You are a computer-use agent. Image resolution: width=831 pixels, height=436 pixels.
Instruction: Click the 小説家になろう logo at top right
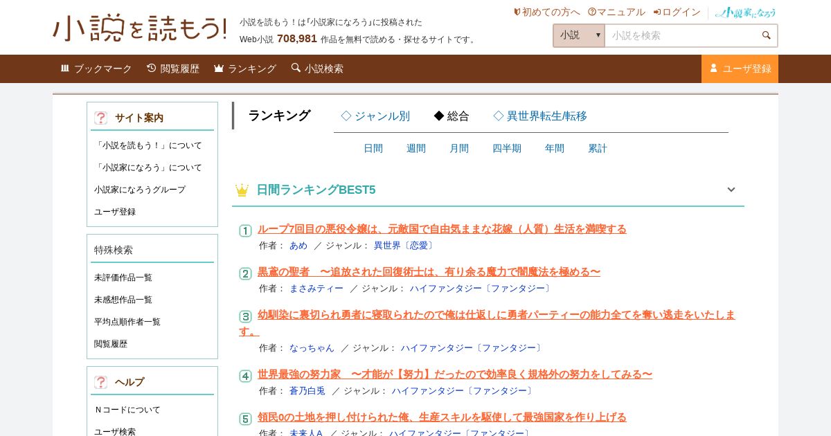(x=746, y=12)
